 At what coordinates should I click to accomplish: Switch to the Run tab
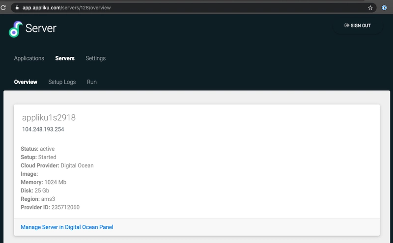(92, 82)
